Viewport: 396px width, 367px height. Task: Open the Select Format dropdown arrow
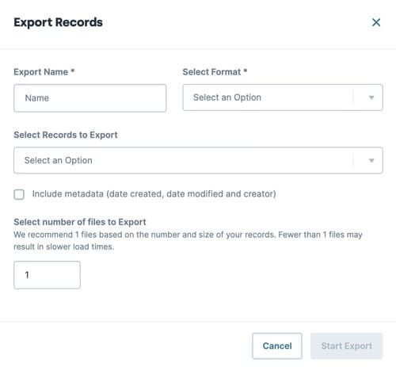click(371, 97)
